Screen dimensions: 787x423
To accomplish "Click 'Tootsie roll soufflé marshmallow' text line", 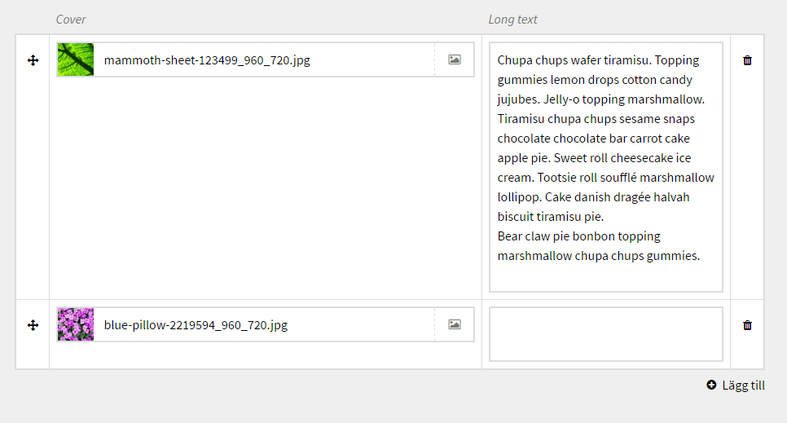I will pyautogui.click(x=605, y=178).
